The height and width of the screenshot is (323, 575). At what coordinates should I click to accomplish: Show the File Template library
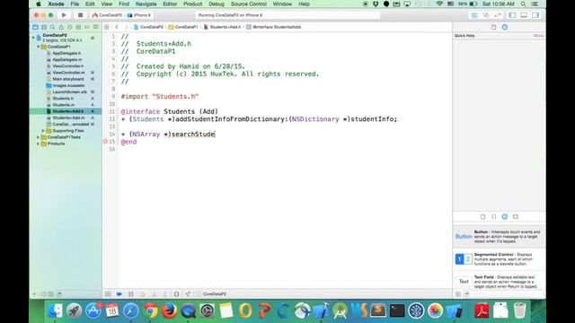[483, 217]
